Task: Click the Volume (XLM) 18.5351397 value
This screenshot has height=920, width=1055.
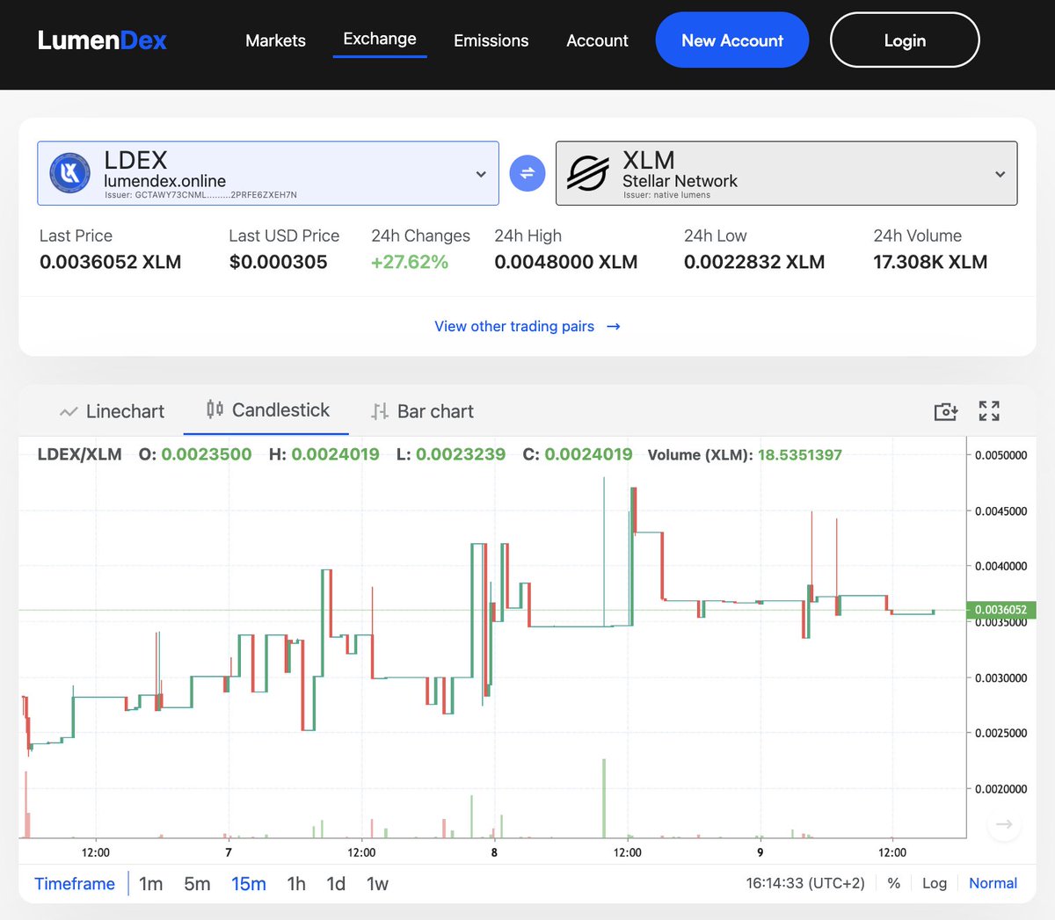Action: pyautogui.click(x=800, y=454)
